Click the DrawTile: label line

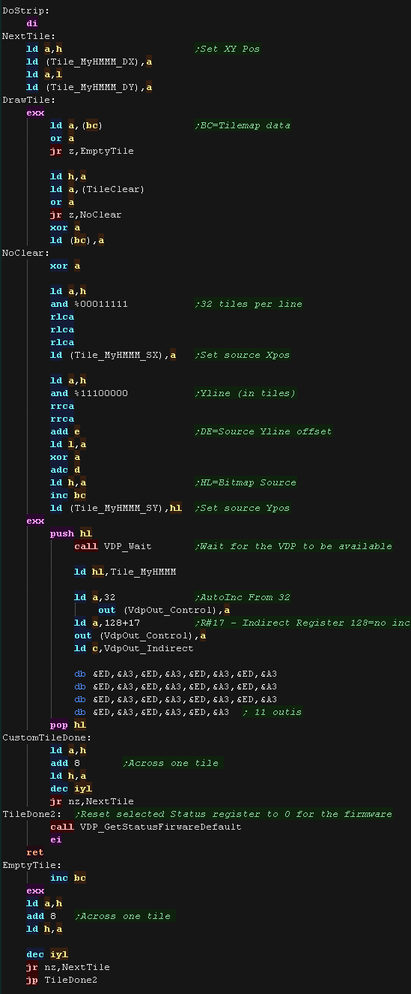[x=29, y=100]
